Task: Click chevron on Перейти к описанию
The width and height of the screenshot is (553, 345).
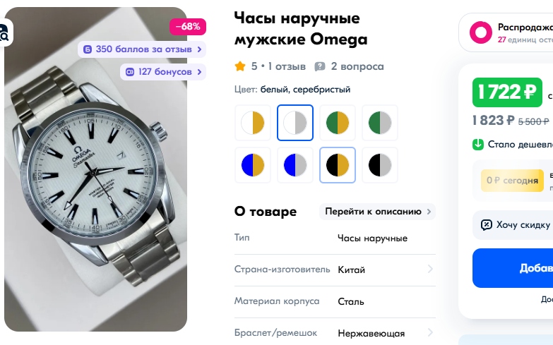Action: [x=429, y=212]
